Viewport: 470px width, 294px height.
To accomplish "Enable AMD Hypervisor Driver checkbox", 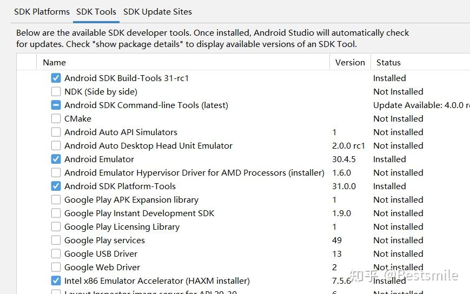I will (x=56, y=173).
